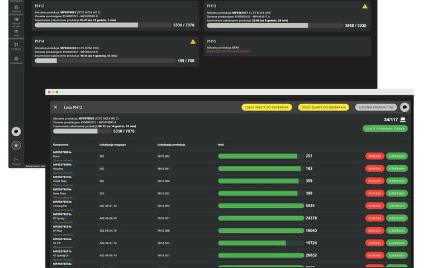Open the Historia ruchów sidebar icon
The height and width of the screenshot is (268, 447).
coord(16,22)
